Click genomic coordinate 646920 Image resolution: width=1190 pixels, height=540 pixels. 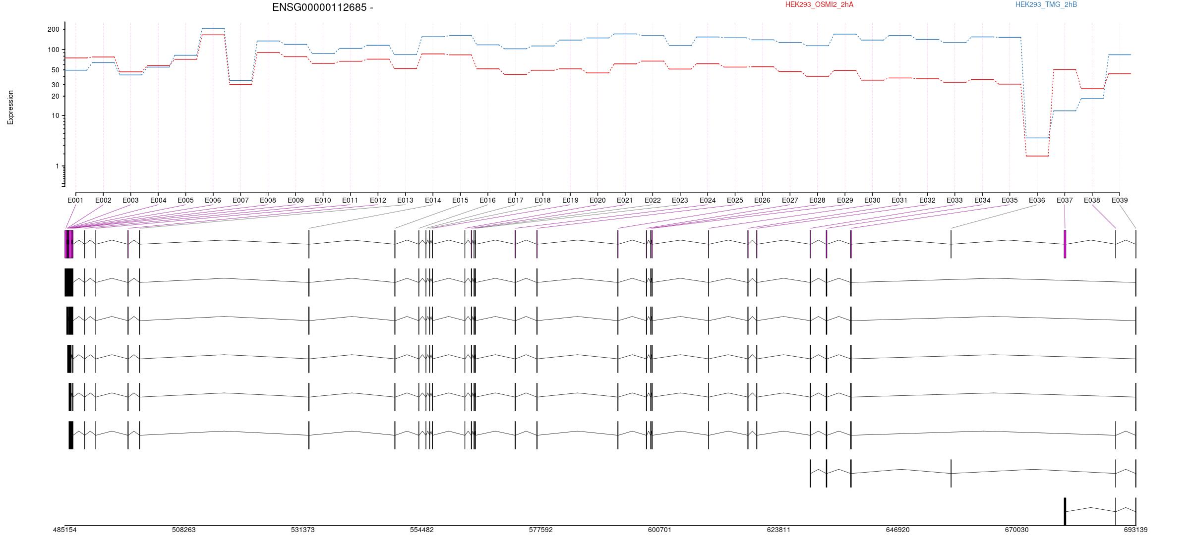(898, 530)
